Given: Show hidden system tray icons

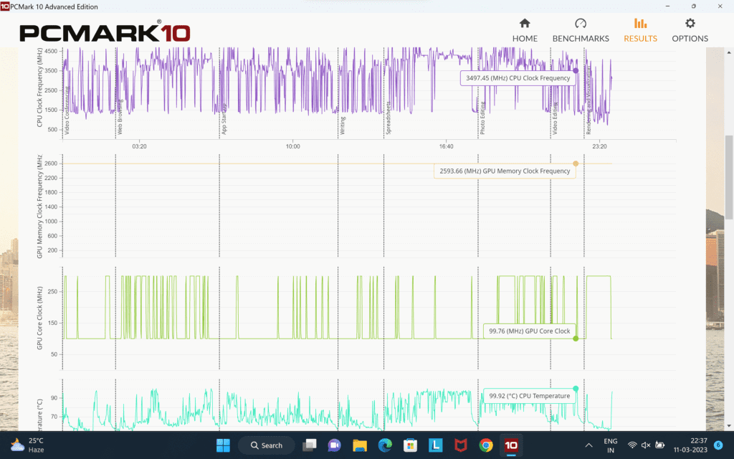Looking at the screenshot, I should (589, 445).
